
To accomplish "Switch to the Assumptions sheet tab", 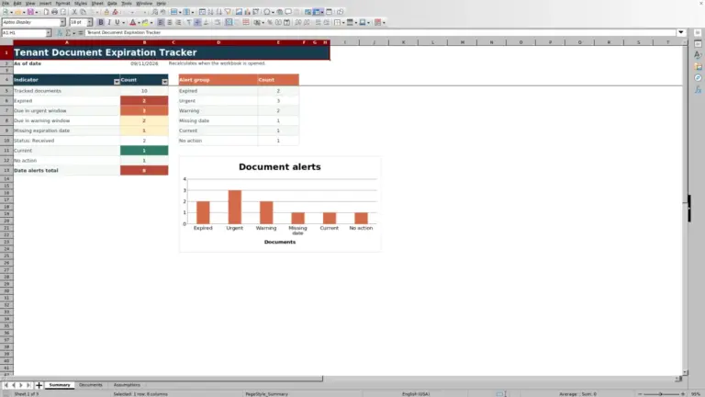I will [127, 385].
